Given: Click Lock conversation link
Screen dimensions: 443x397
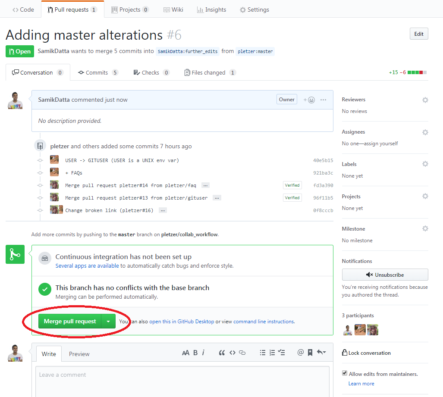Looking at the screenshot, I should pos(369,353).
